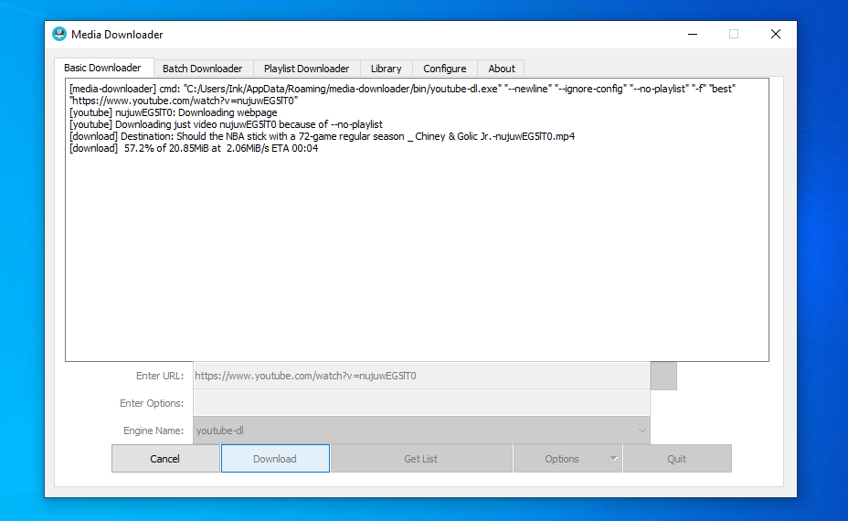Click the media-downloader cmd log line
Viewport: 848px width, 521px height.
pyautogui.click(x=402, y=95)
